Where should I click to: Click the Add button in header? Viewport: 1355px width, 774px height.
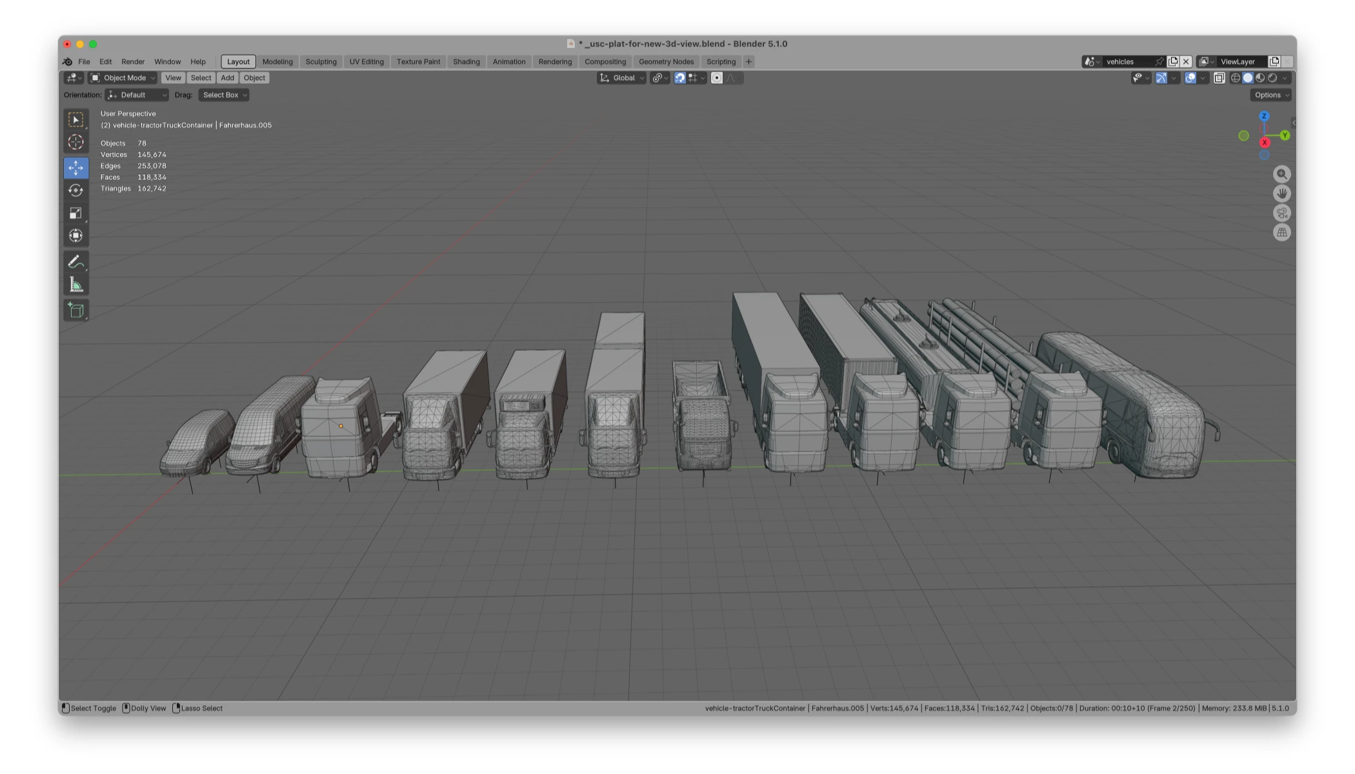[227, 78]
